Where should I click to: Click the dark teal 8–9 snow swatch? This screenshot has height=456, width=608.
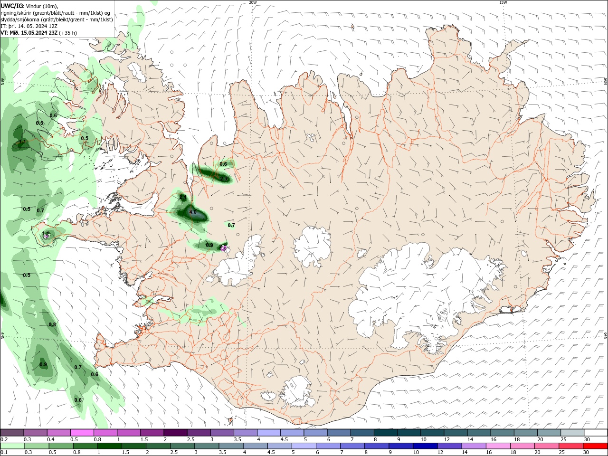[x=385, y=433]
